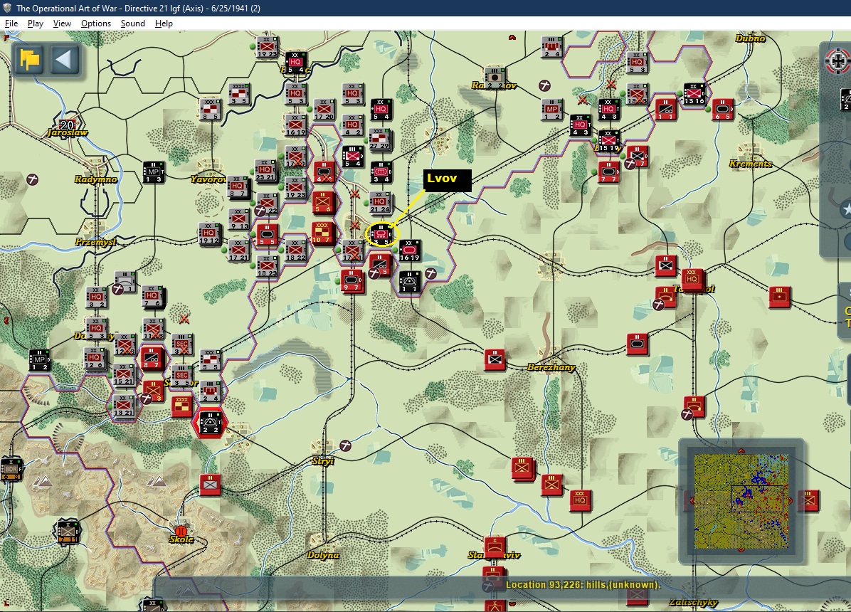Open the Options menu

coord(95,23)
